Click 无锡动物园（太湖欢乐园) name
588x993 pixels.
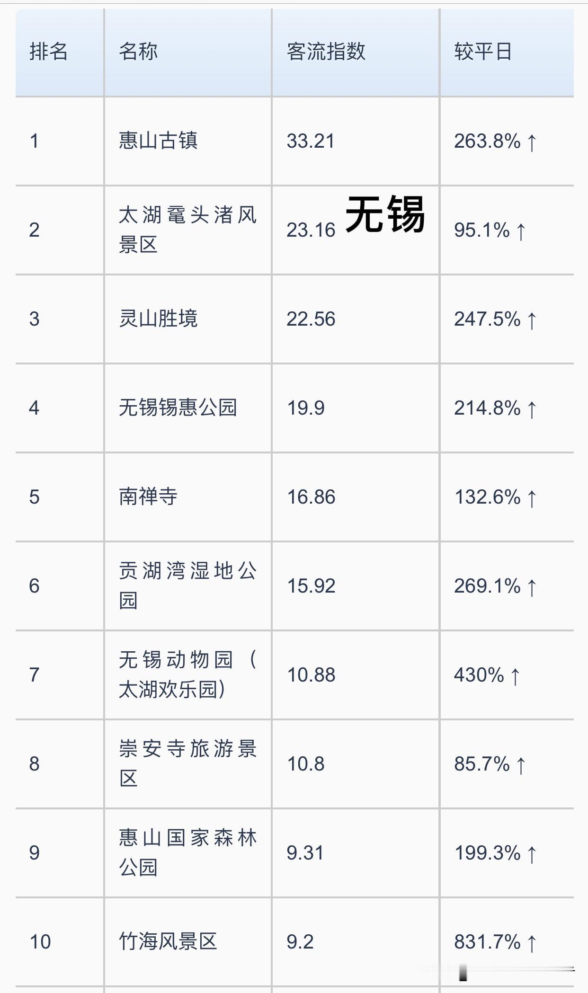pyautogui.click(x=188, y=674)
